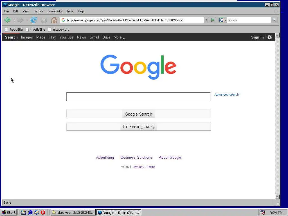
Task: Click the green Go arrow next to address bar
Action: coord(213,20)
